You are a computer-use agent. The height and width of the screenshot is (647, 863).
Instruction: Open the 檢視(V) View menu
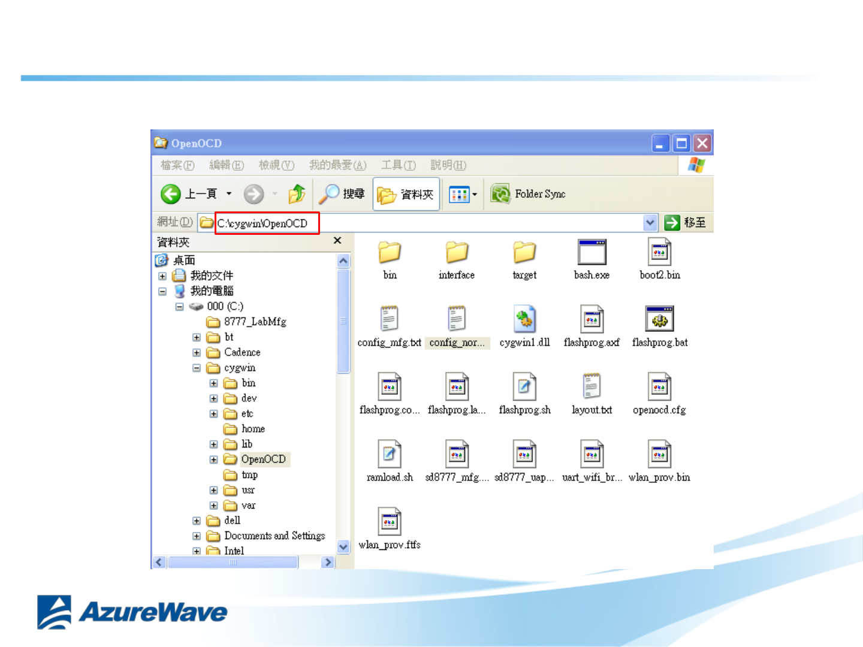click(x=276, y=165)
